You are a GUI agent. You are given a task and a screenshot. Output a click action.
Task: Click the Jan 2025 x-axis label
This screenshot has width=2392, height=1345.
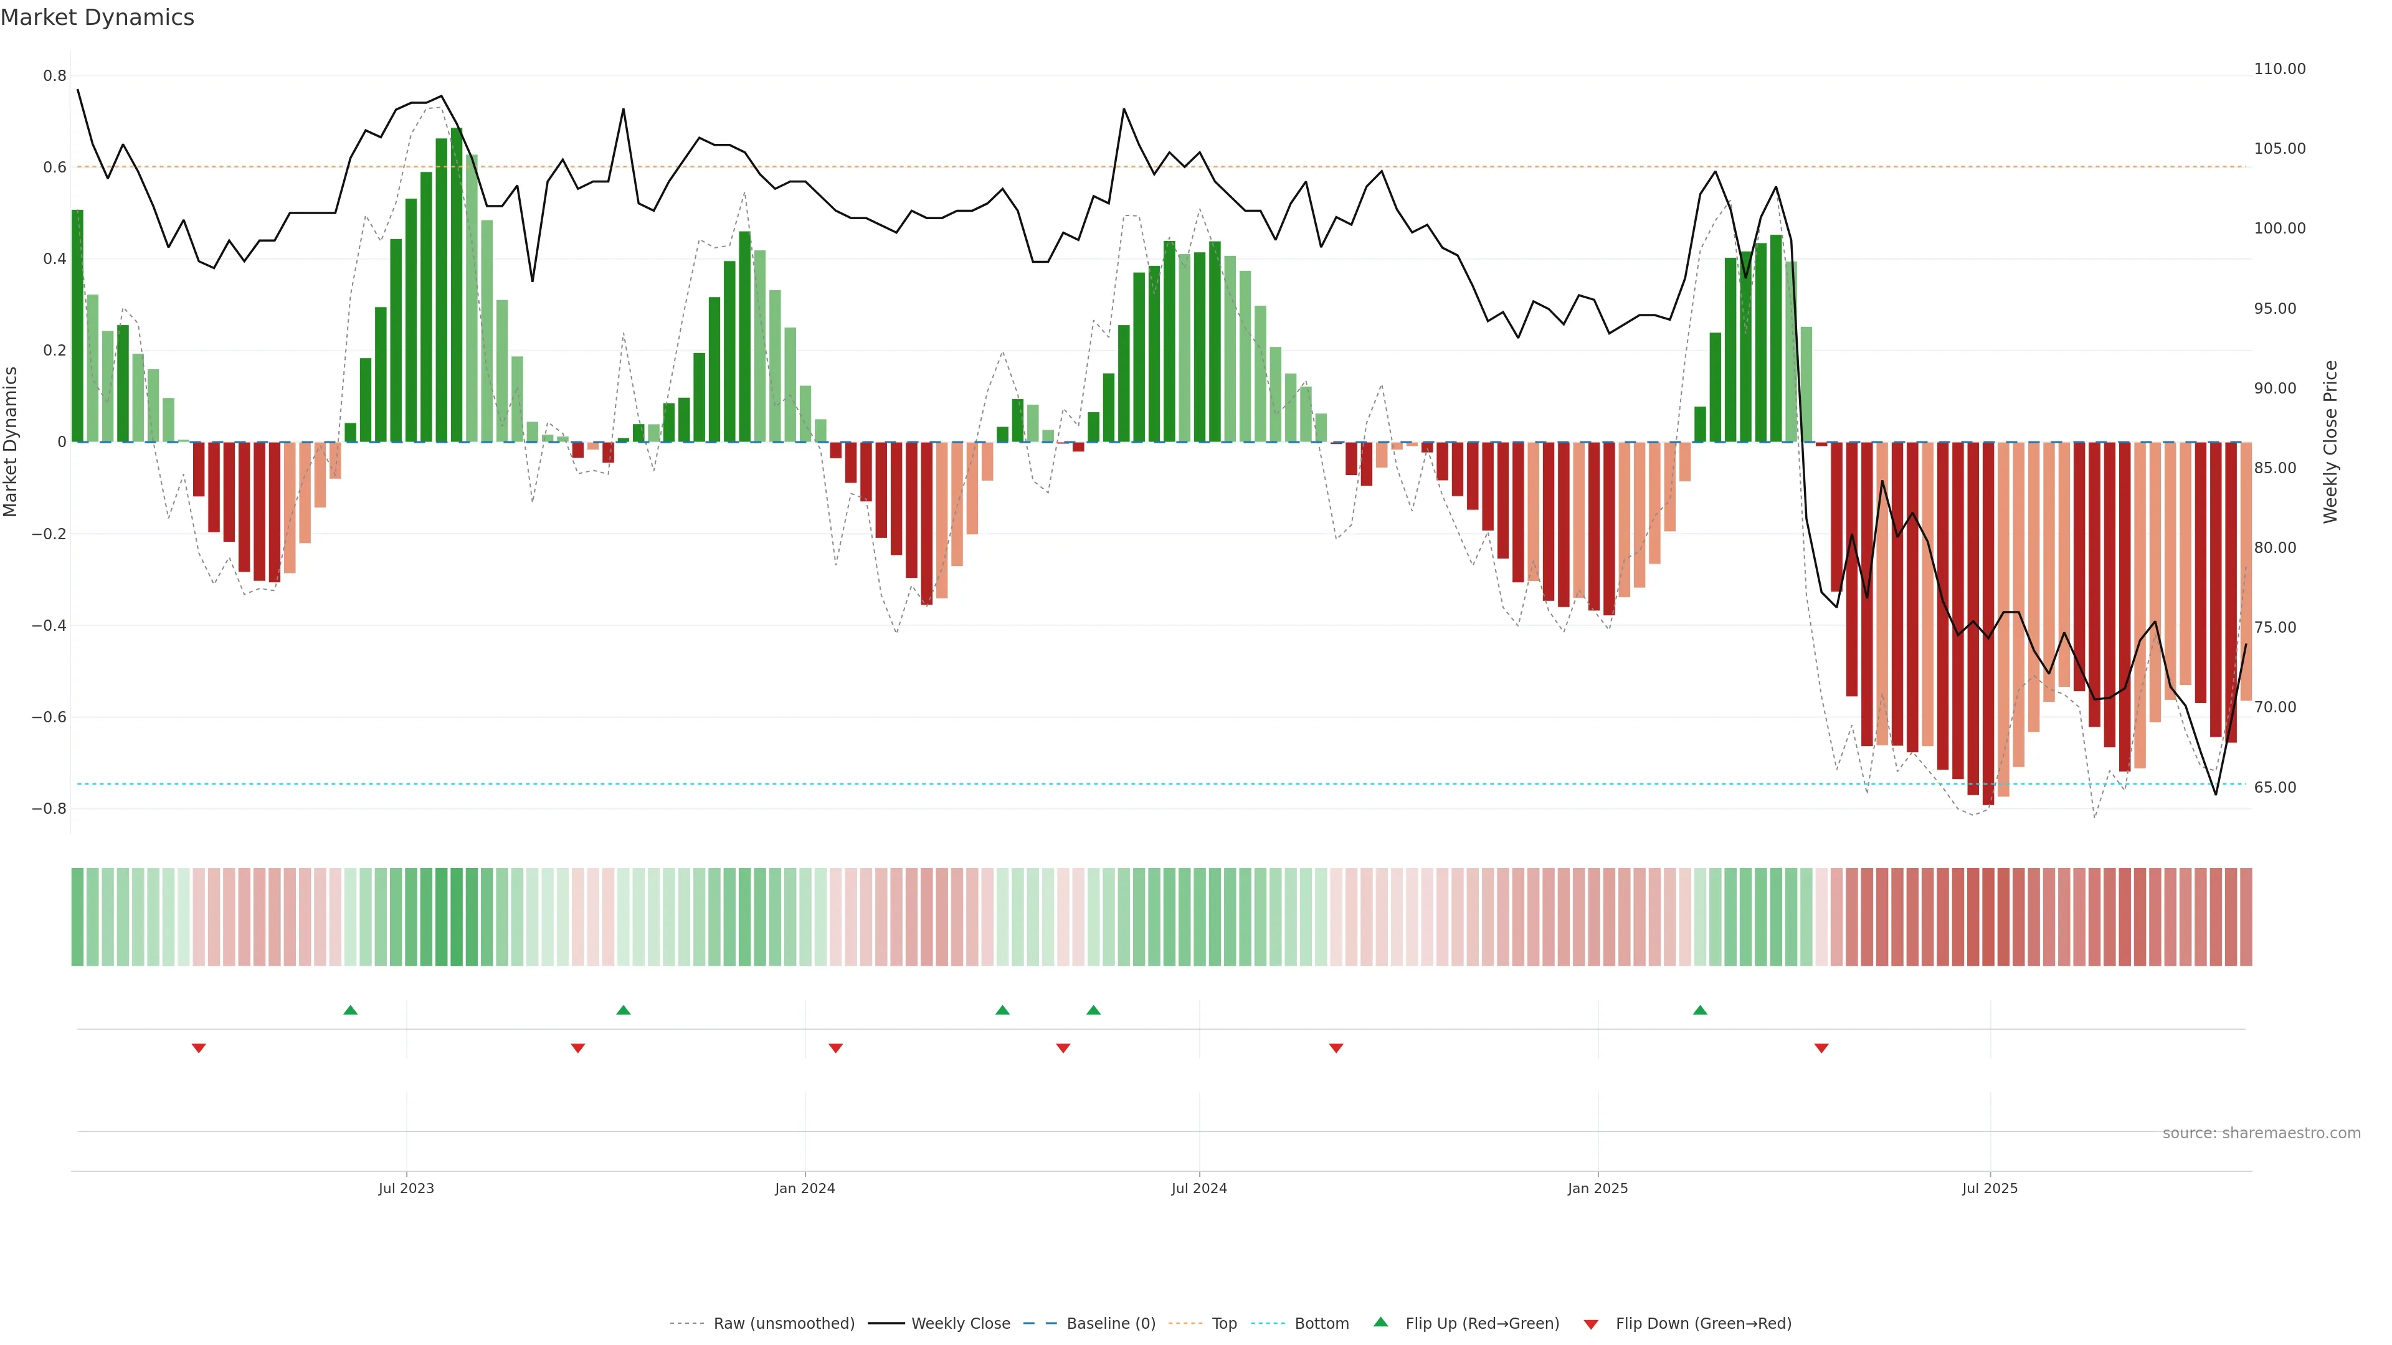[x=1597, y=1188]
